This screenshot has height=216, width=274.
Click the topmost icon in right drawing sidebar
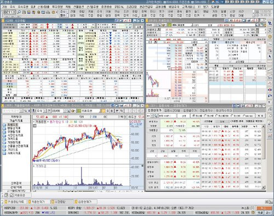pyautogui.click(x=270, y=24)
